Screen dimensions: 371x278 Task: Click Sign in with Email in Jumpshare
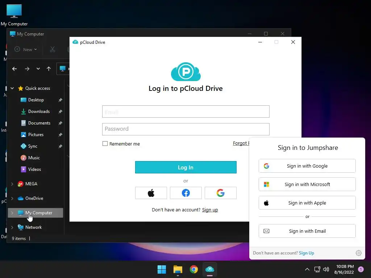tap(307, 231)
